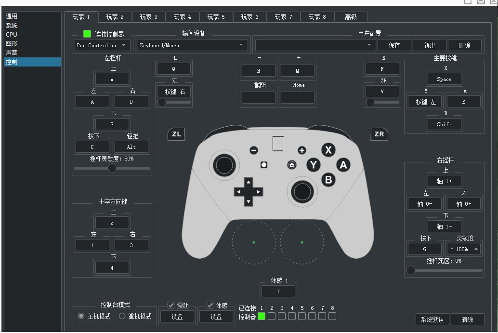Viewport: 498px width, 333px height.
Task: Click the empty screenshot (截图) binding field
Action: click(259, 97)
